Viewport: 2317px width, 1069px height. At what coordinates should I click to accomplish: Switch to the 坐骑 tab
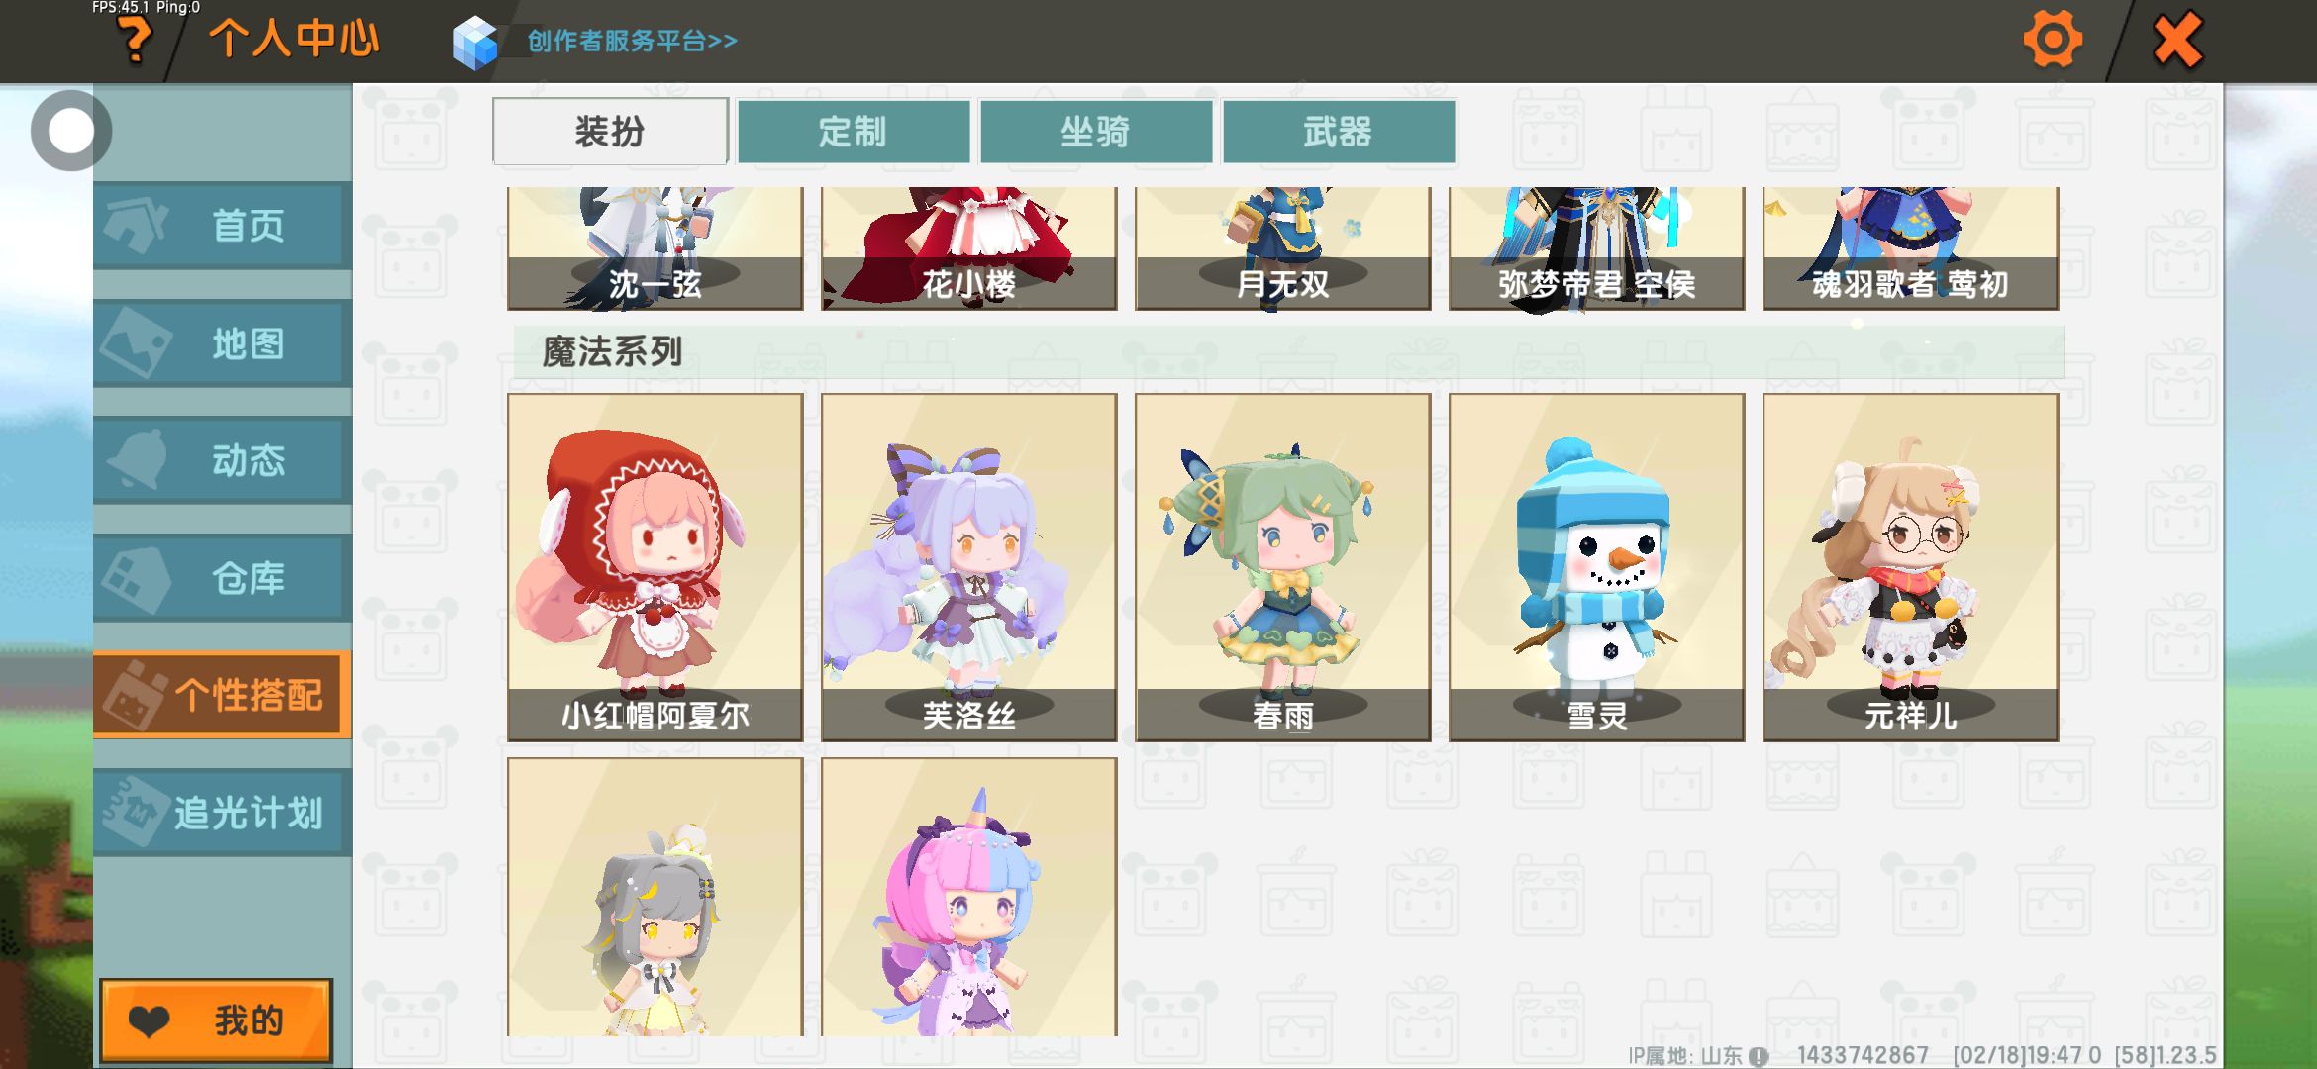point(1096,131)
